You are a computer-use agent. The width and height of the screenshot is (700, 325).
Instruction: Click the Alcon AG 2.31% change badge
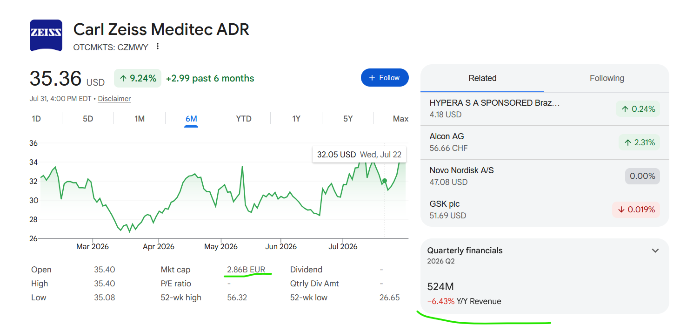[639, 142]
